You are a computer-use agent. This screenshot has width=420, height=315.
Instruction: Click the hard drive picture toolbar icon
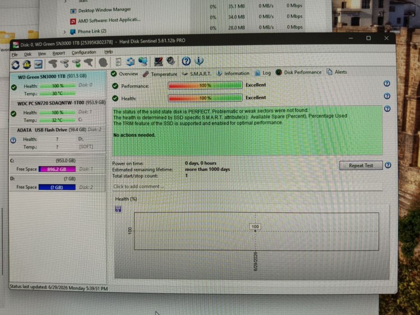38,64
